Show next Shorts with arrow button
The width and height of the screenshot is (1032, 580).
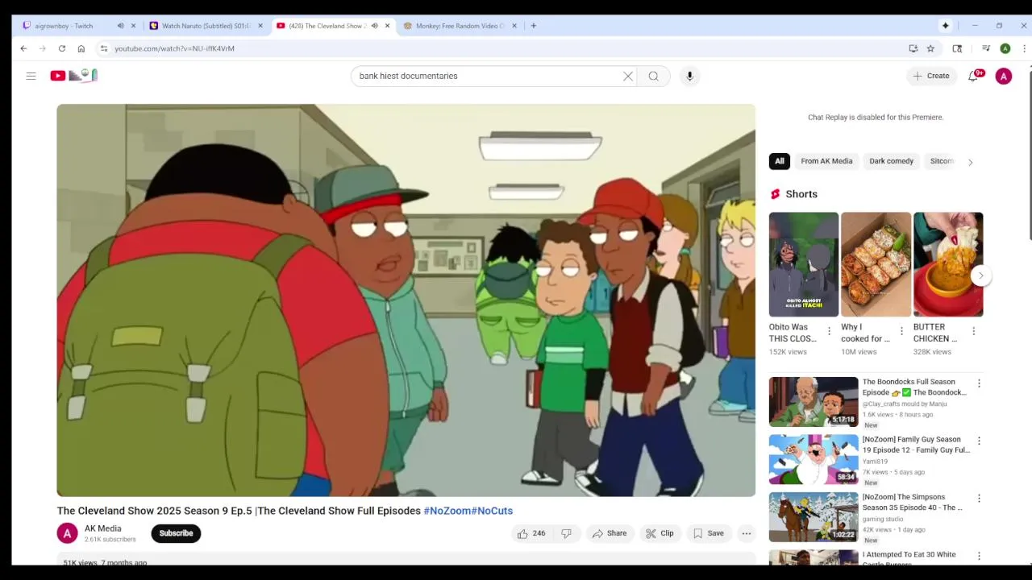tap(981, 275)
